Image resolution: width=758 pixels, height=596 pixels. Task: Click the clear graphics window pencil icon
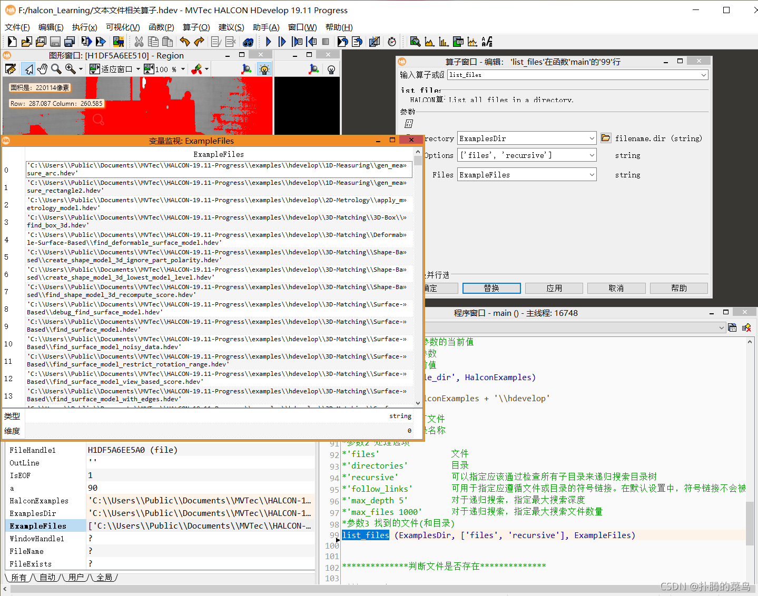click(x=11, y=69)
